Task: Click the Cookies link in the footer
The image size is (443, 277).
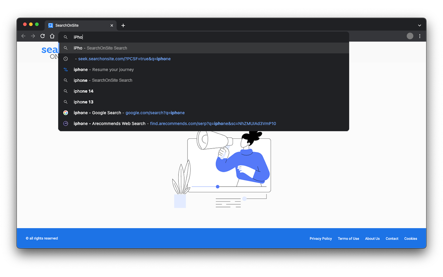Action: click(410, 238)
